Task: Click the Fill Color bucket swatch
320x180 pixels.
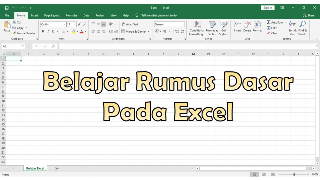Action: [x=73, y=31]
